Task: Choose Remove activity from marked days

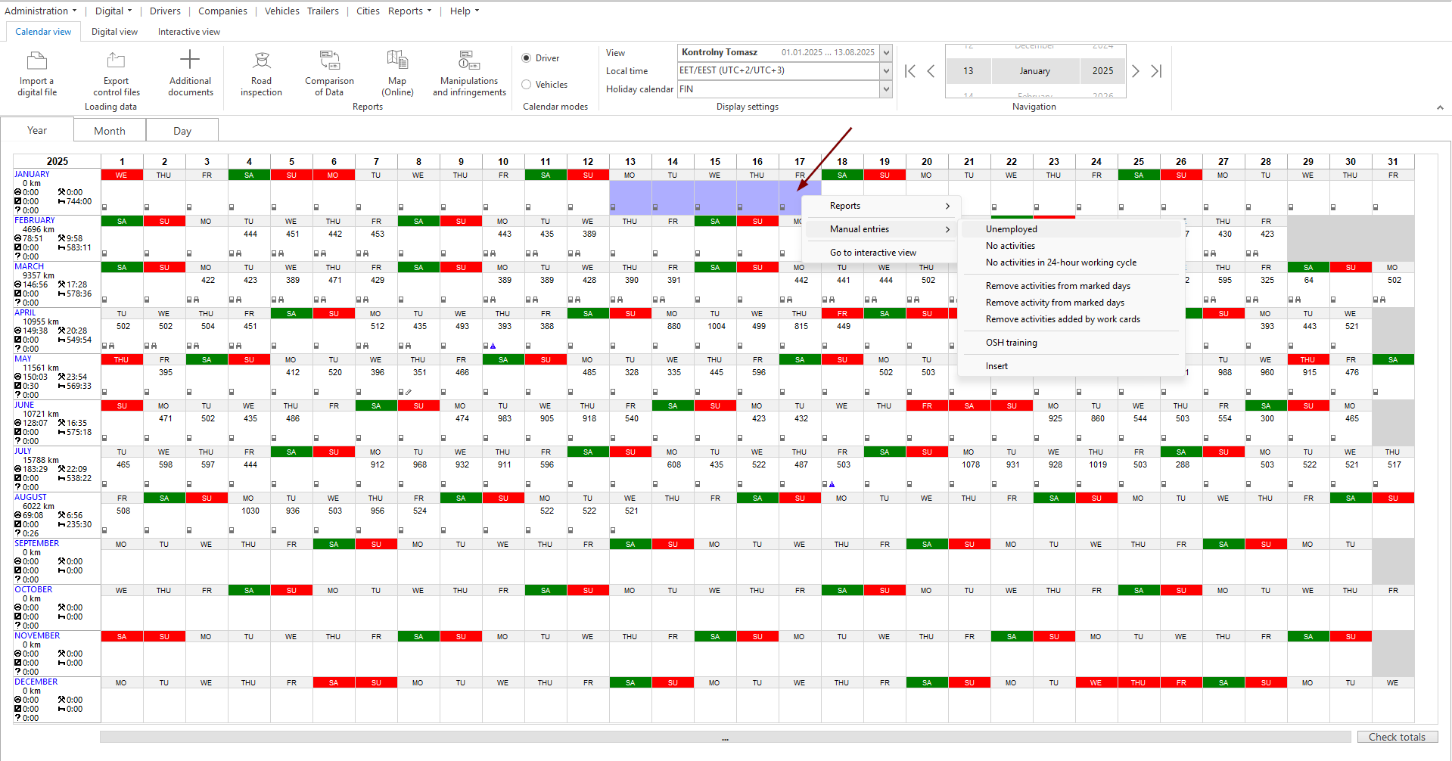Action: pos(1071,303)
